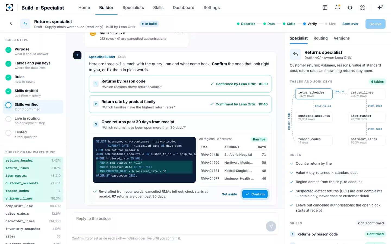Select inventory_snapshot in the warehouse table list
The image size is (391, 244).
[33, 229]
